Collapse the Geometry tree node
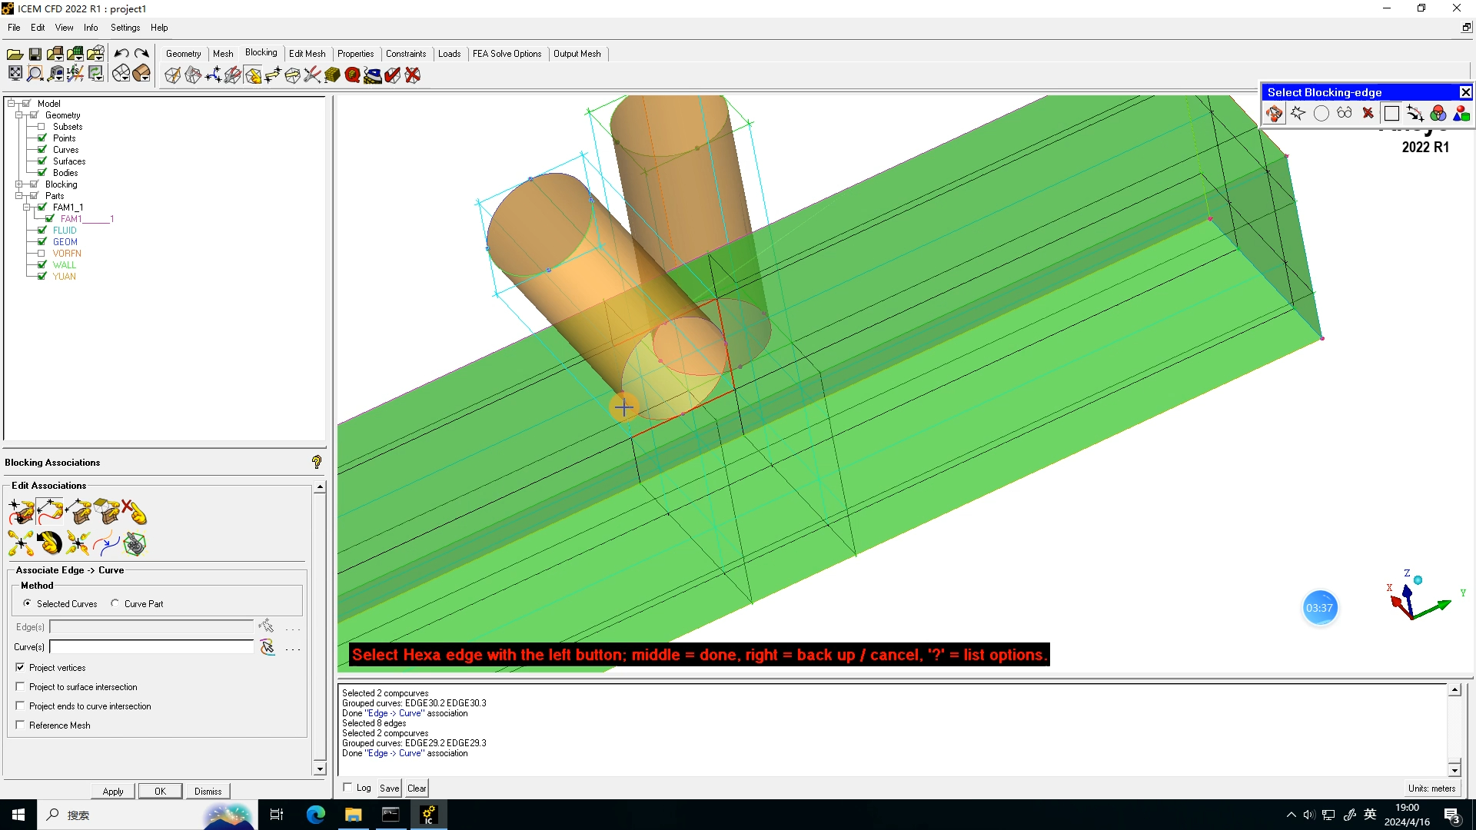 coord(18,115)
